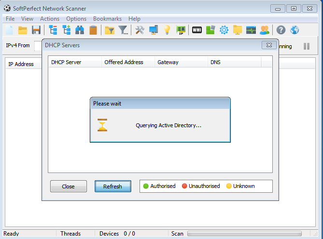
Task: Click the users accounts toolbar icon
Action: pos(265,30)
